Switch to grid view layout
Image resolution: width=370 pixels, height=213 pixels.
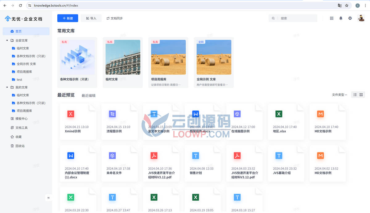pyautogui.click(x=361, y=95)
